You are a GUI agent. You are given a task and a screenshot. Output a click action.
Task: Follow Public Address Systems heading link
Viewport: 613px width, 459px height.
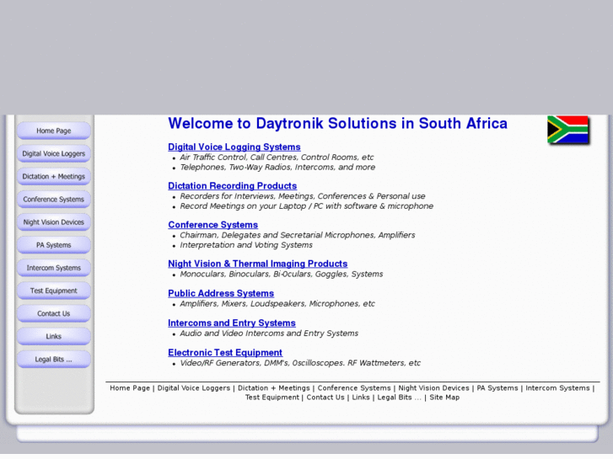pyautogui.click(x=221, y=293)
